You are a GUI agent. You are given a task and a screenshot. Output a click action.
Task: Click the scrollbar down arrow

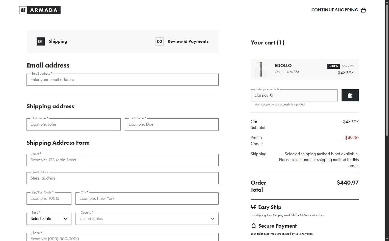[x=387, y=239]
